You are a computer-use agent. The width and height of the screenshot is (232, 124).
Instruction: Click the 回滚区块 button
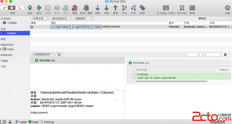pyautogui.click(x=223, y=70)
